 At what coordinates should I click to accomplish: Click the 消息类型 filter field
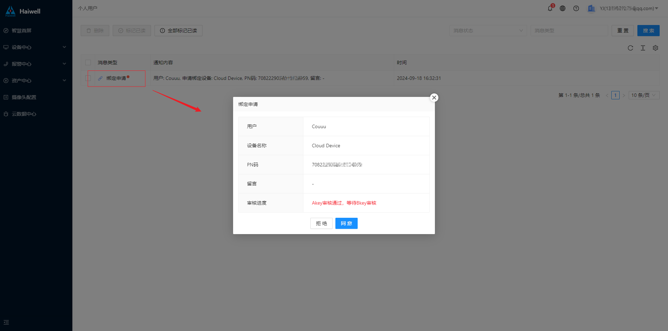point(569,31)
